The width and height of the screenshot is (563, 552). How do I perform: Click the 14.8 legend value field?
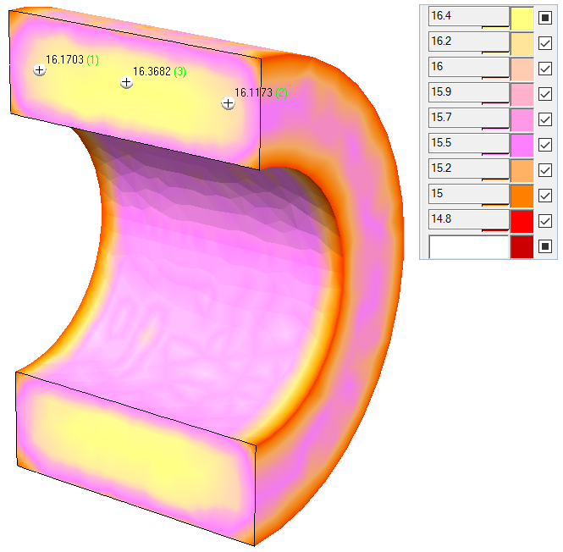(x=468, y=220)
